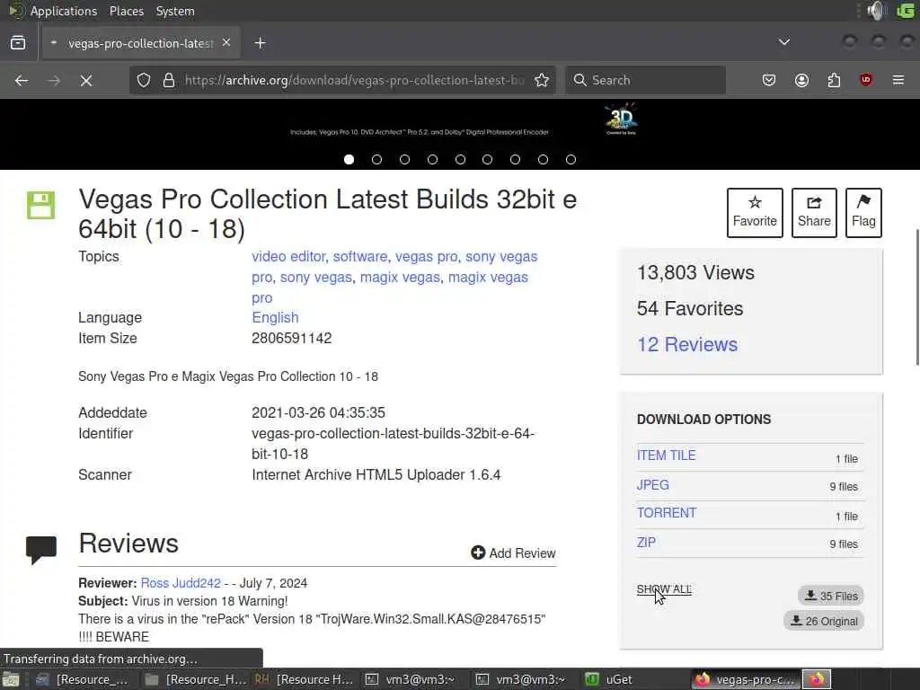Click the page vertical scrollbar
The width and height of the screenshot is (920, 690).
[916, 297]
